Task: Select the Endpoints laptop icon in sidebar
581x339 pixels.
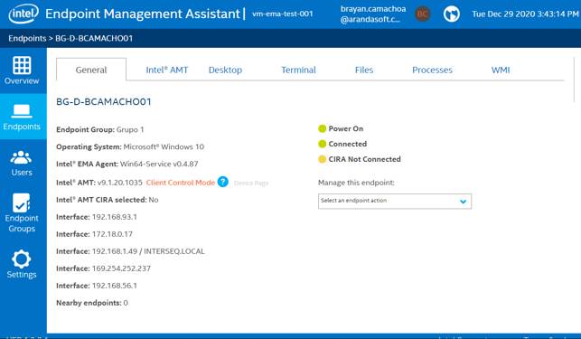Action: point(22,111)
